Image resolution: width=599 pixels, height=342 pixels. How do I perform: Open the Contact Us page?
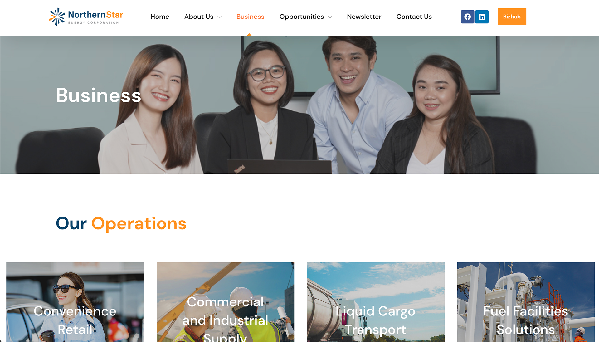point(414,17)
